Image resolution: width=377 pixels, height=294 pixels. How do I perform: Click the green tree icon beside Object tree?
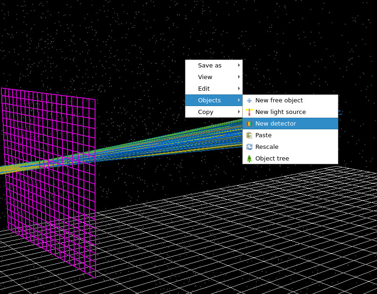pos(249,158)
